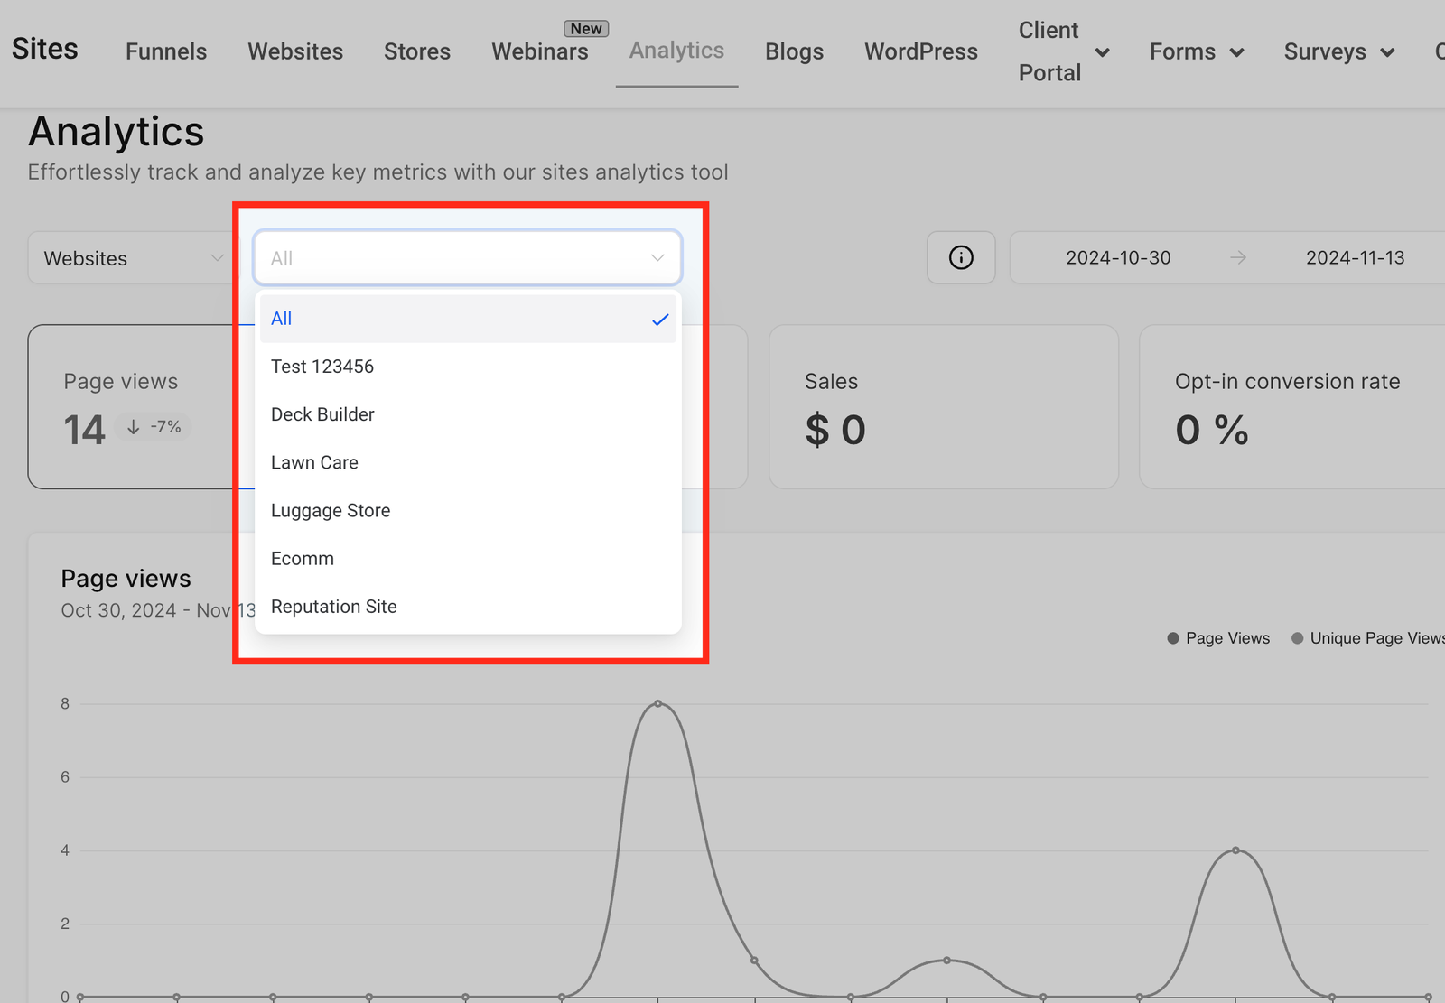Image resolution: width=1445 pixels, height=1003 pixels.
Task: Click the down arrow trend icon on Page views
Action: coord(134,427)
